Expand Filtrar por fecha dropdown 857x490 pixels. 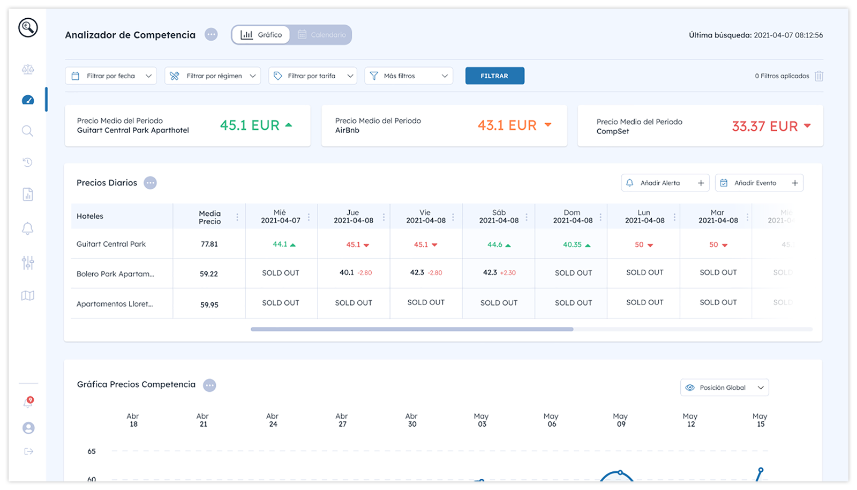coord(111,76)
